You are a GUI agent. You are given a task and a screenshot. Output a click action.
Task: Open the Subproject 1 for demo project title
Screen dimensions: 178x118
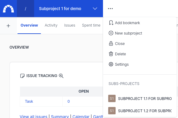(60, 9)
